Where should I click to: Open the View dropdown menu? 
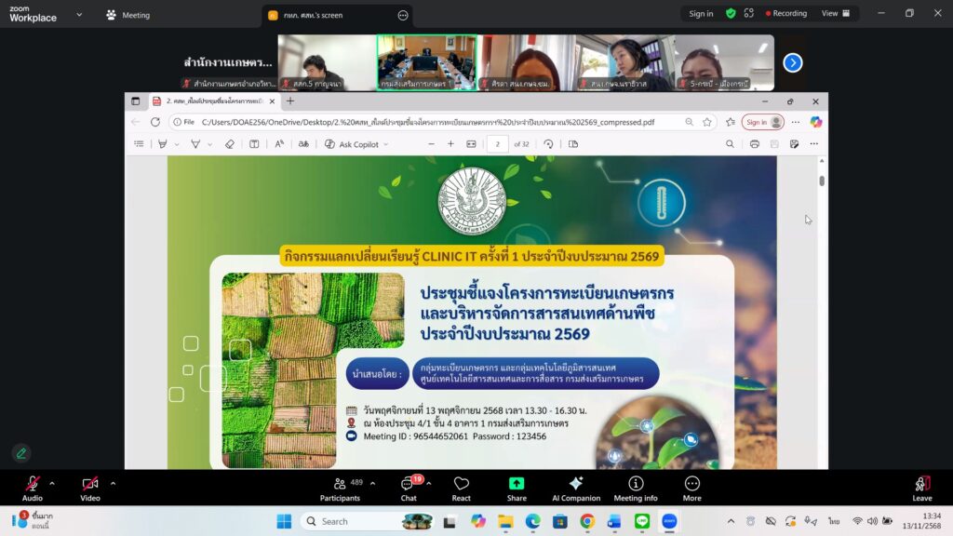tap(835, 14)
